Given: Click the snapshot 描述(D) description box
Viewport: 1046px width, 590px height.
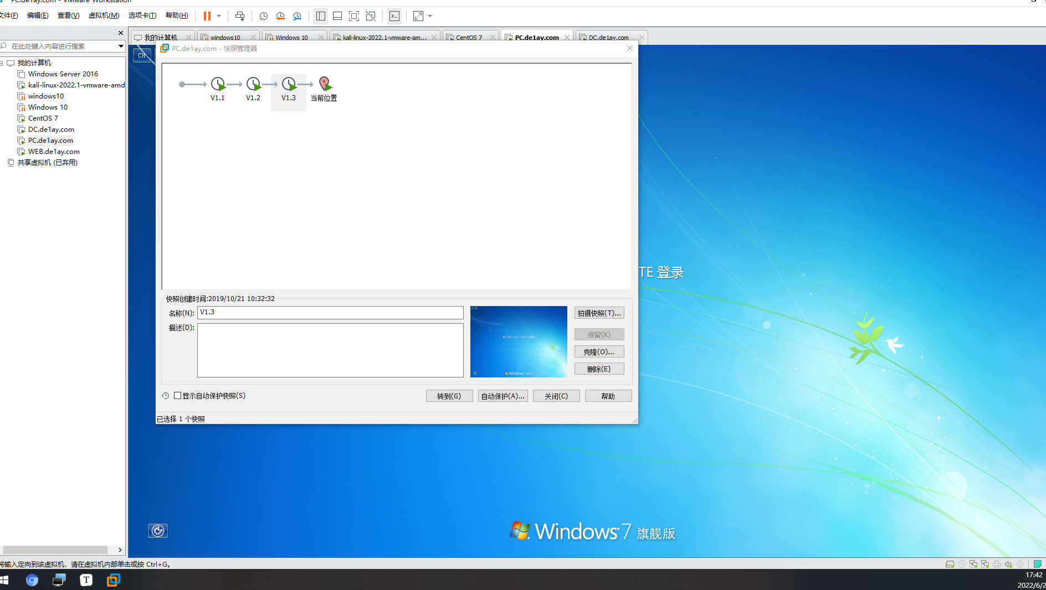Looking at the screenshot, I should (x=330, y=350).
